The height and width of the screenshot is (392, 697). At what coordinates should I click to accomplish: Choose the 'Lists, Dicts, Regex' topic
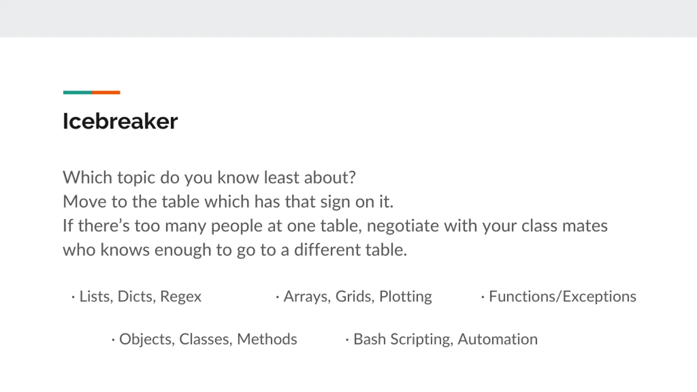pos(140,296)
